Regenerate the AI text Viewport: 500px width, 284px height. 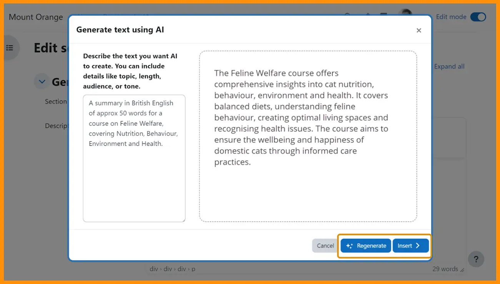(x=366, y=246)
